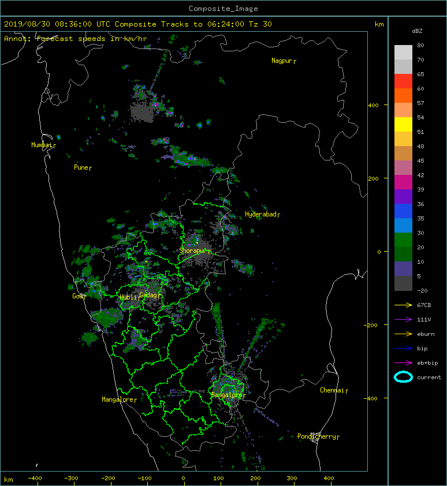Pick the dark green 10–20 dBZ swatch
This screenshot has width=447, height=486.
coord(403,255)
